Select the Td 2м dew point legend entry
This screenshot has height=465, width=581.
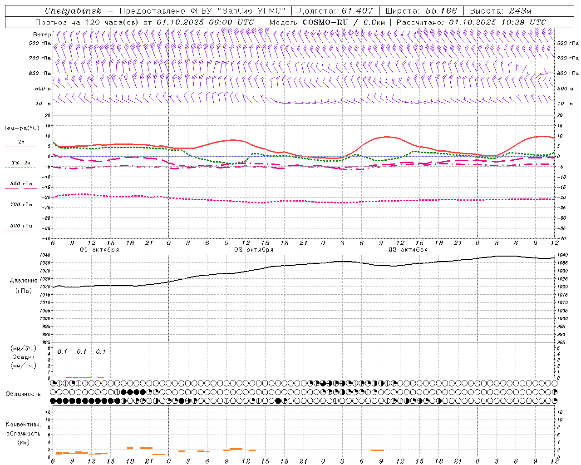[21, 163]
